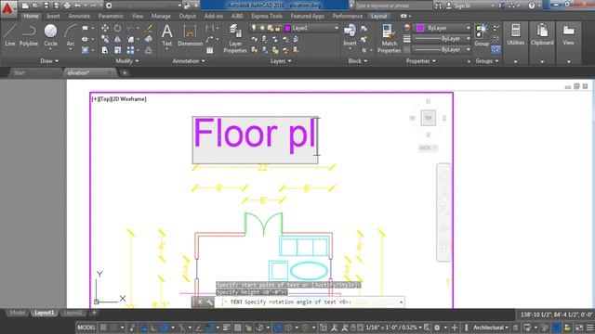Open the AutoCAD application menu
Viewport: 595px width, 334px height.
(7, 8)
